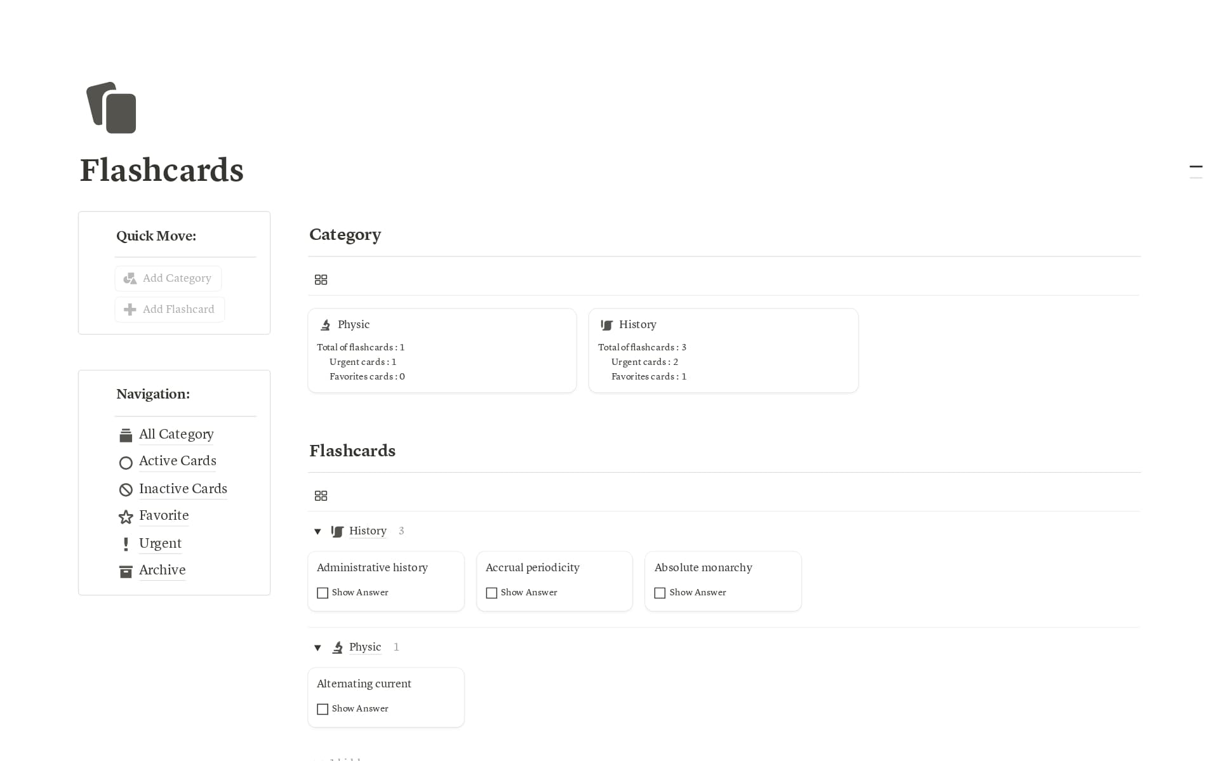The image size is (1219, 761).
Task: Select the Physic group header label
Action: 364,647
